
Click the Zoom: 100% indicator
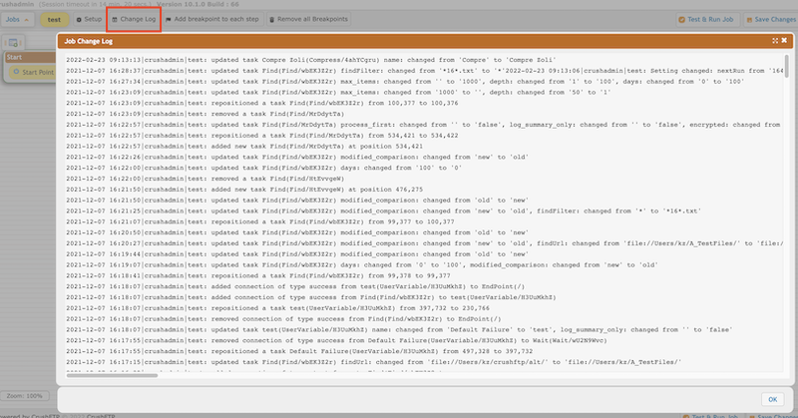[24, 396]
